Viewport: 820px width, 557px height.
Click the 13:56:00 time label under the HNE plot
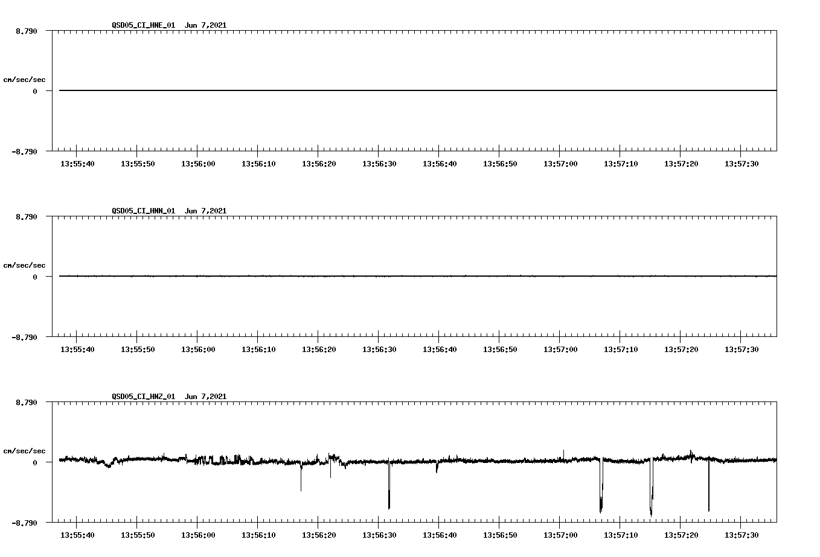(x=198, y=164)
